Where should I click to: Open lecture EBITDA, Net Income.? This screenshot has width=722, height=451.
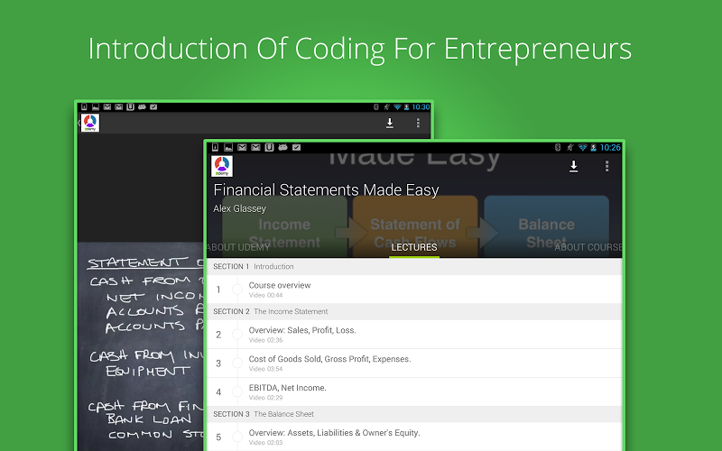point(414,392)
